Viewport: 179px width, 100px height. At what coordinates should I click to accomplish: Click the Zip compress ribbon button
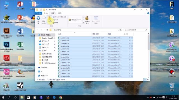(x=50, y=20)
